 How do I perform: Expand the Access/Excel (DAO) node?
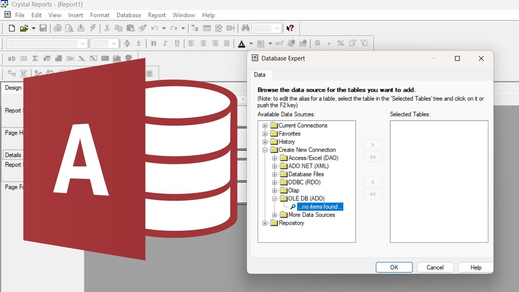[x=275, y=158]
